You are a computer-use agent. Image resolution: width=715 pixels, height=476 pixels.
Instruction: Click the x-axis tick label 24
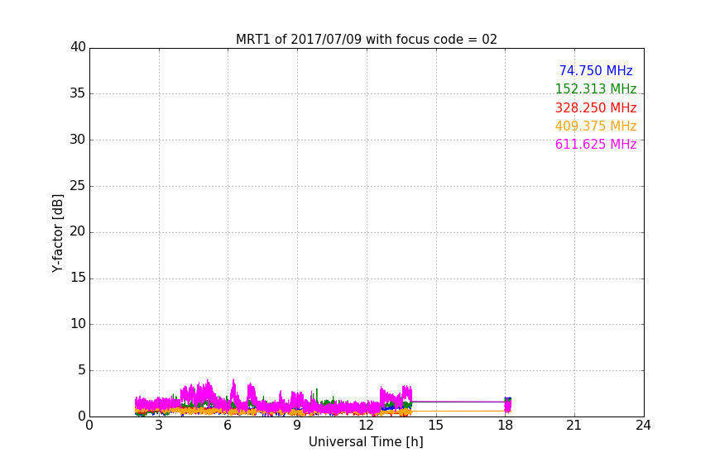pos(643,426)
